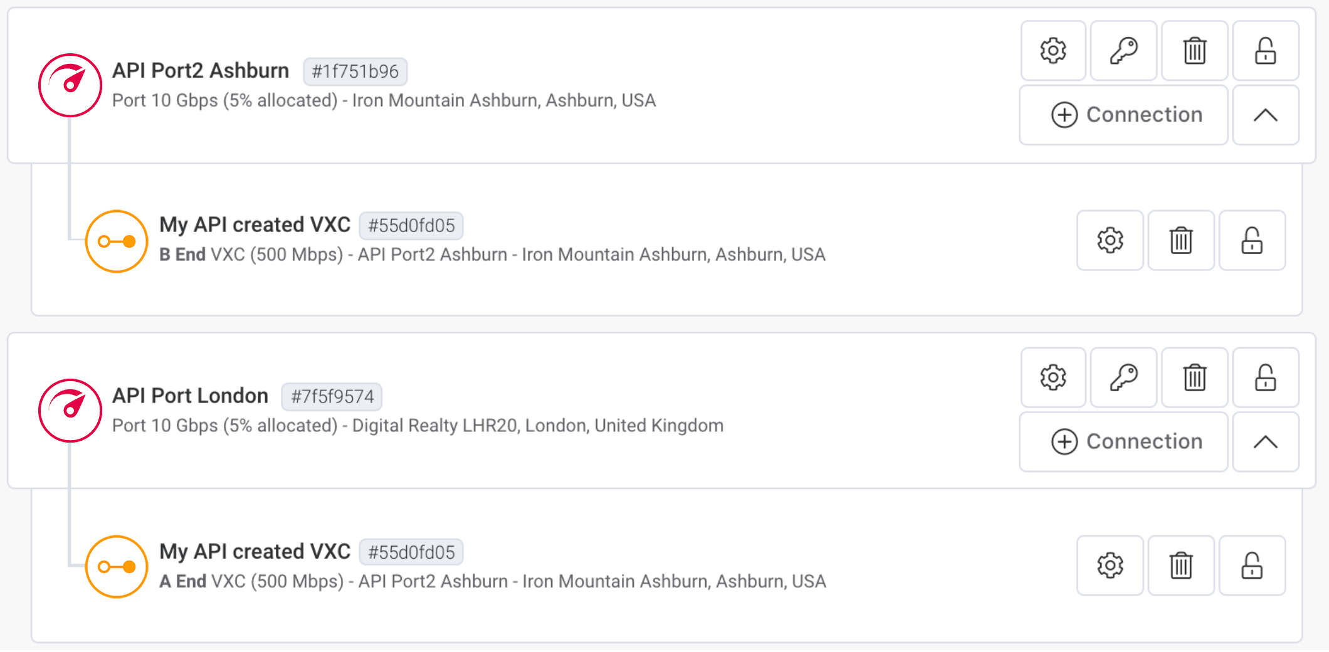Delete the A End My API created VXC
The height and width of the screenshot is (652, 1329).
pos(1180,565)
